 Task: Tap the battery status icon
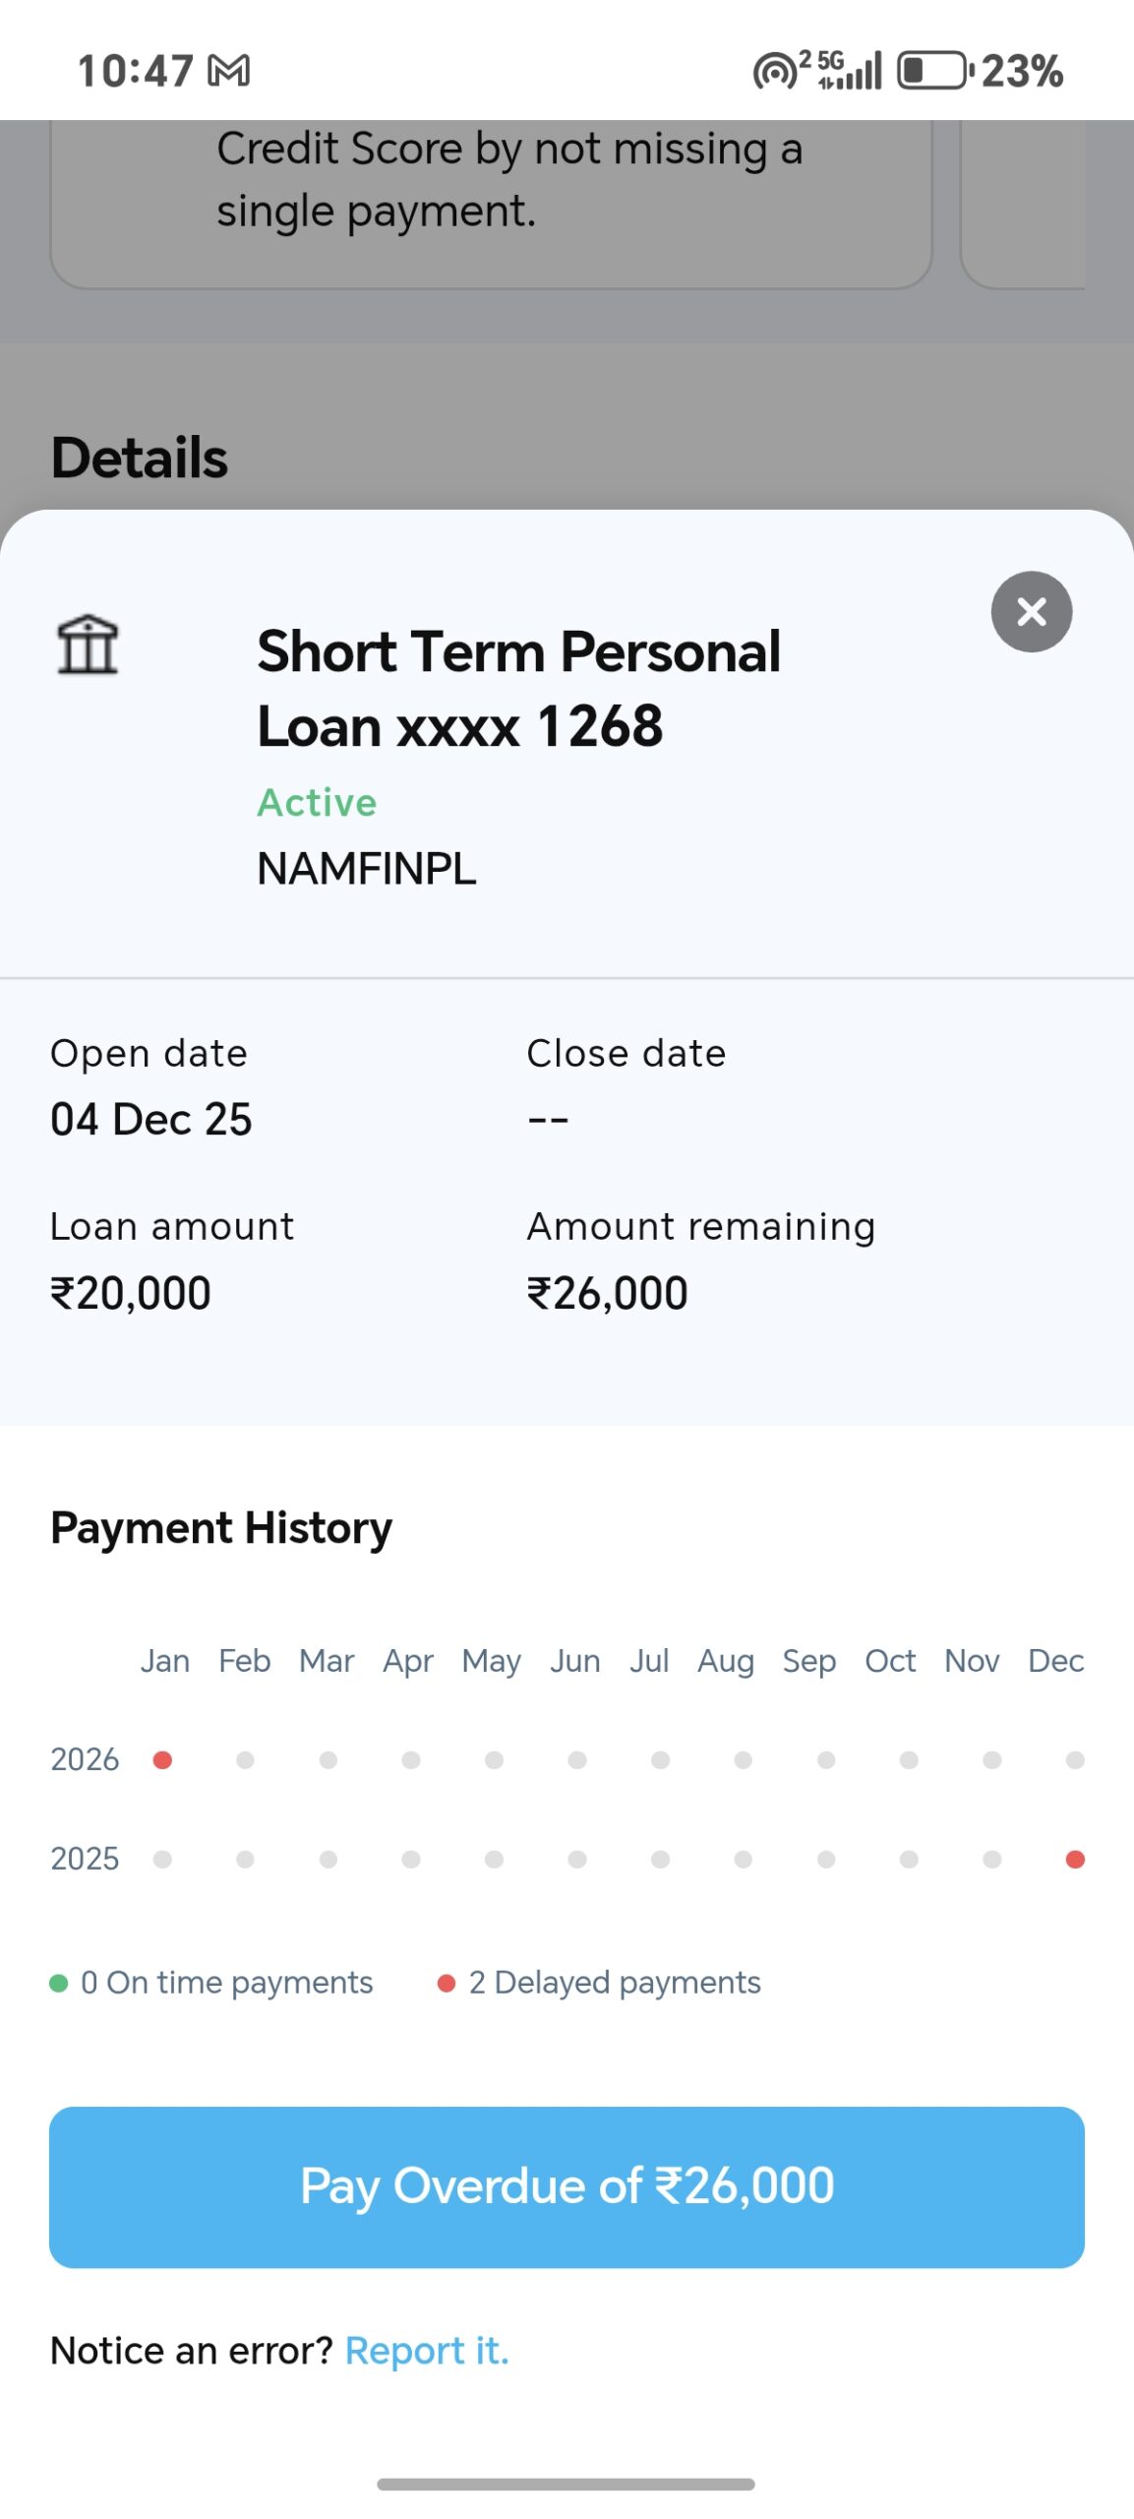coord(932,71)
